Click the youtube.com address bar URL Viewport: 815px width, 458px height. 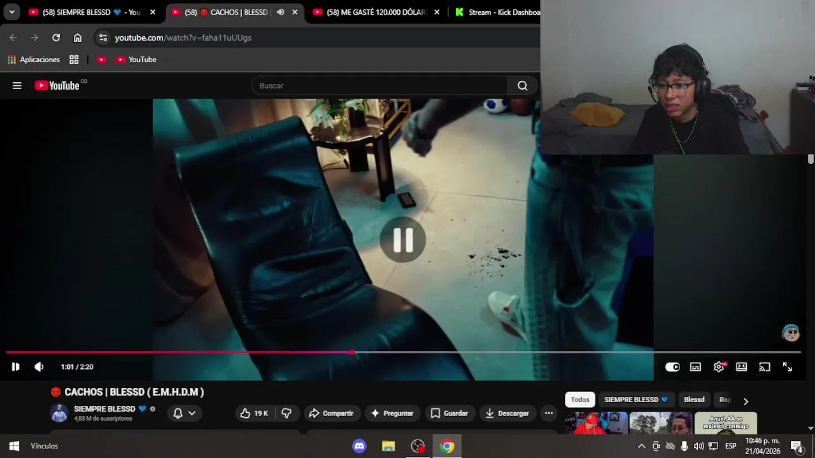183,38
